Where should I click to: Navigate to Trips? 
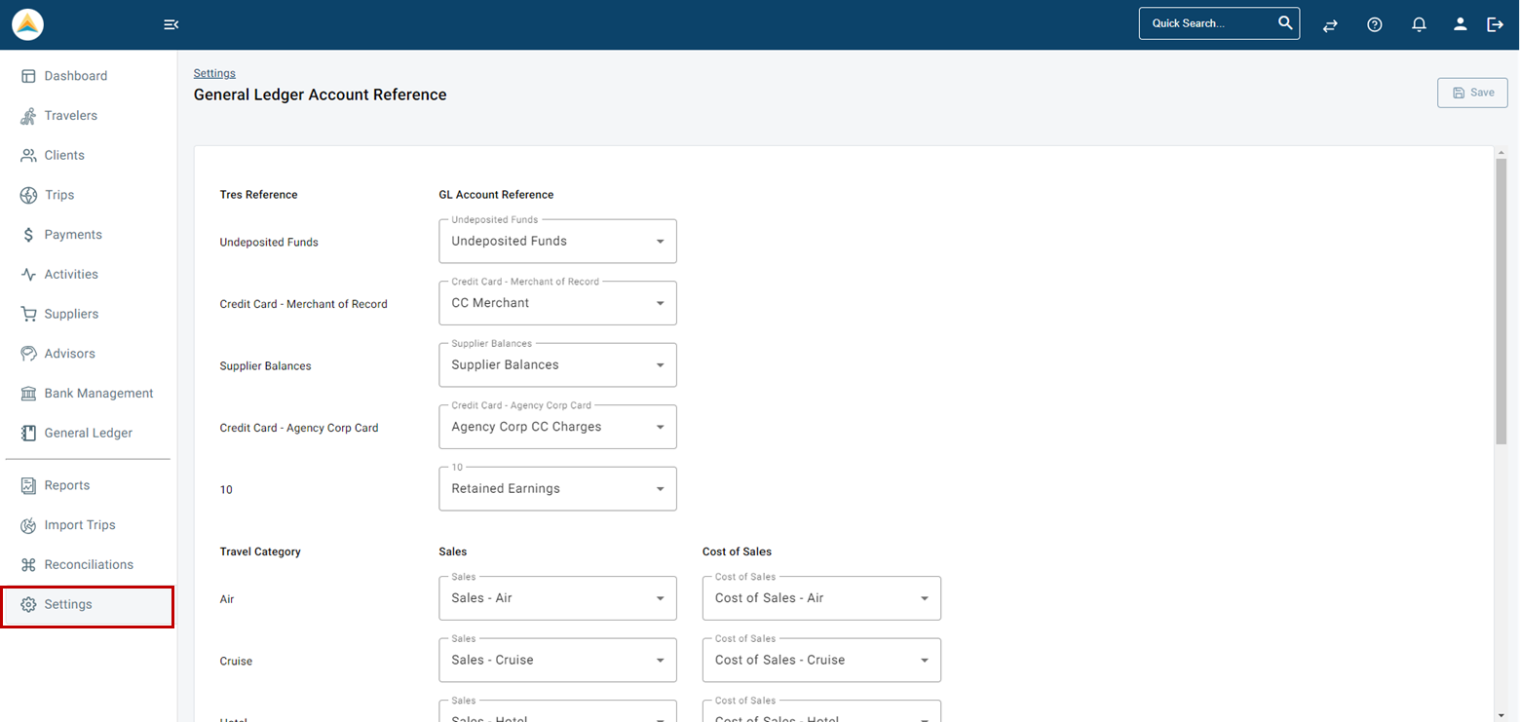[59, 195]
